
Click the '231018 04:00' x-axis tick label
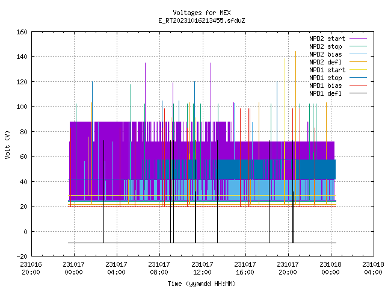click(373, 269)
